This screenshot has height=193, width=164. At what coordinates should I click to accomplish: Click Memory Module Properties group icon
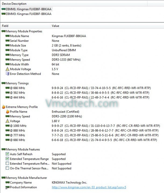pyautogui.click(x=3, y=31)
